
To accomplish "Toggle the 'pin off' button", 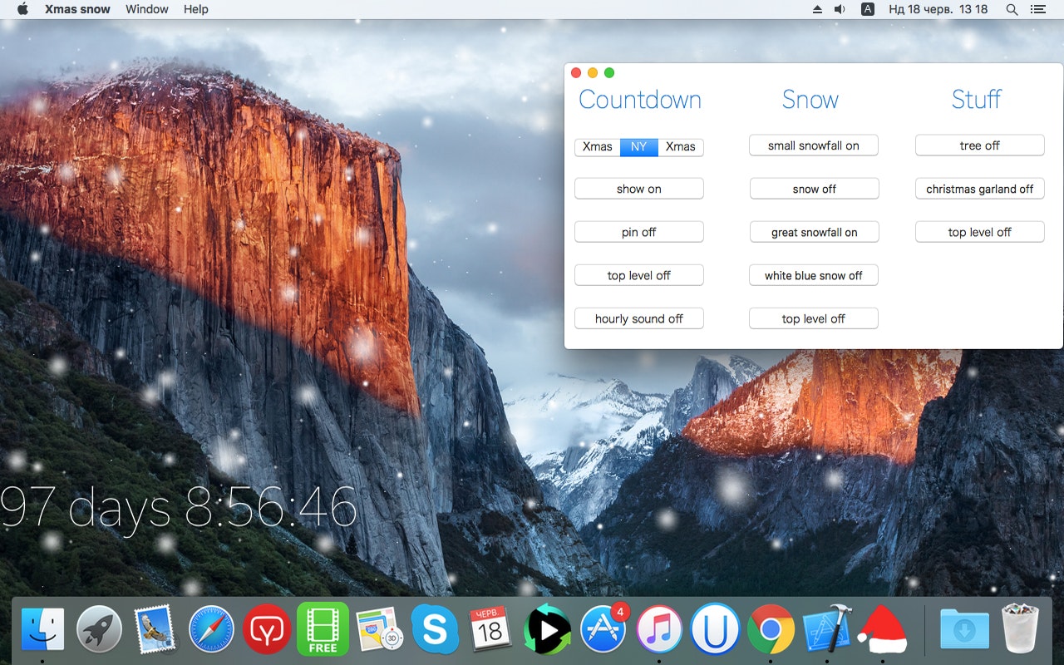I will point(639,232).
